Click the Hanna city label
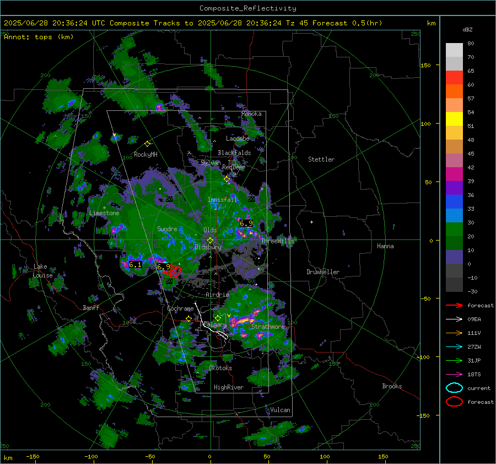 pos(385,246)
